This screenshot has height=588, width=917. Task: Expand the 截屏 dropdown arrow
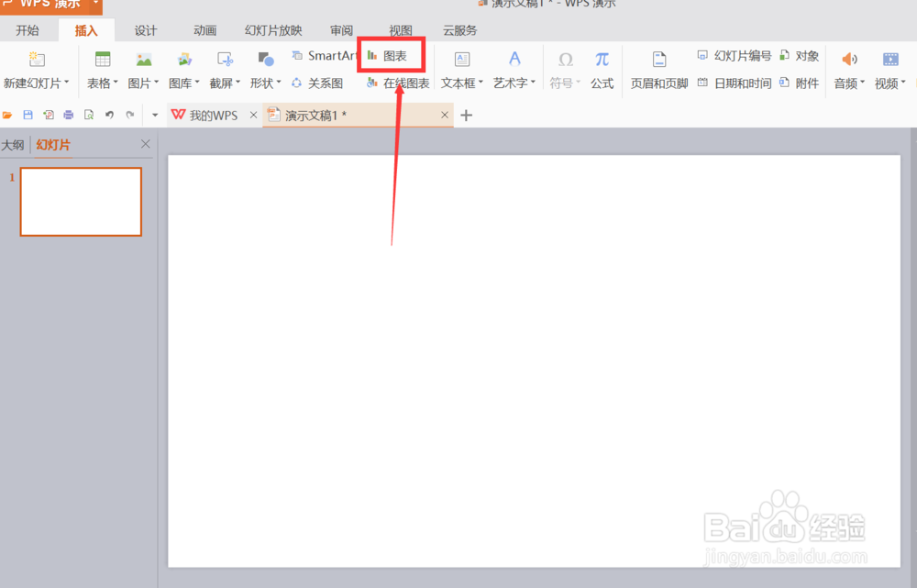click(238, 83)
